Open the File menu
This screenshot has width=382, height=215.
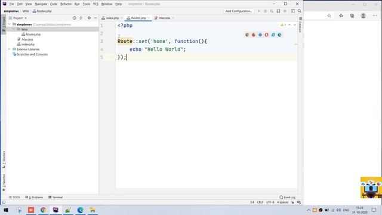pos(12,4)
